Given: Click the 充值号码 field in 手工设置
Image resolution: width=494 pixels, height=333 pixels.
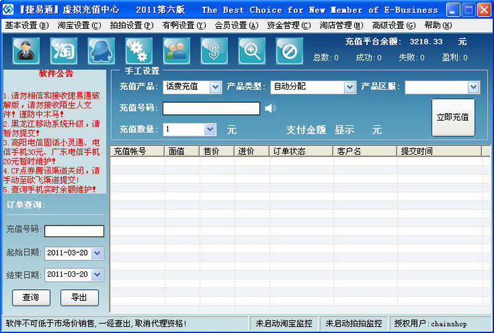Looking at the screenshot, I should [x=211, y=108].
